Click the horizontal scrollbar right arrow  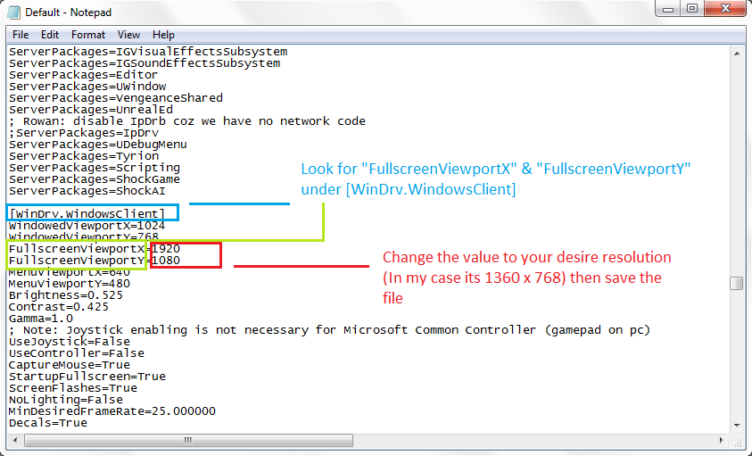tap(722, 440)
